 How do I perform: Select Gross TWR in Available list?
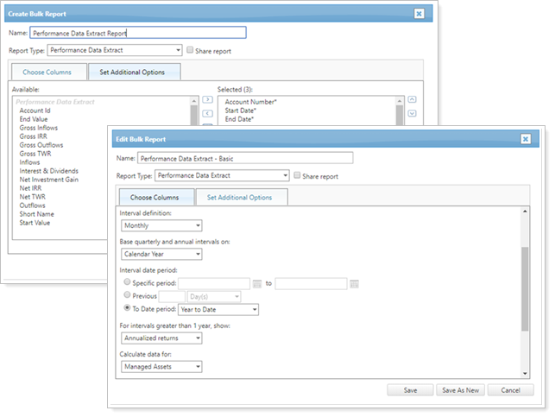coord(35,154)
